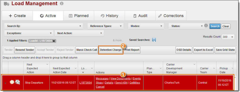Open Carrier Development Manager column menu

[194, 64]
